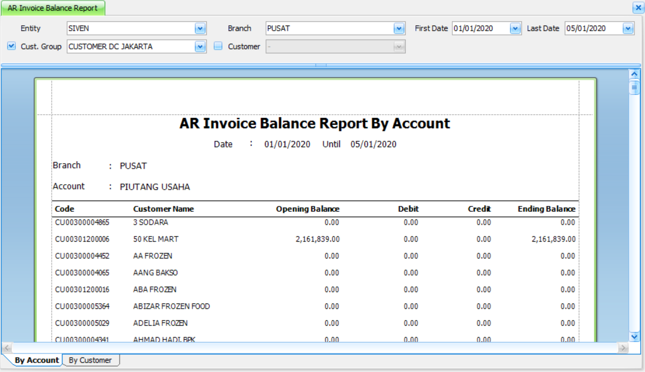The height and width of the screenshot is (372, 645).
Task: Click the right arrow of horizontal scrollbar
Action: click(623, 348)
